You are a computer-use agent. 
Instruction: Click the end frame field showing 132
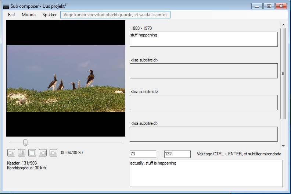(177, 154)
